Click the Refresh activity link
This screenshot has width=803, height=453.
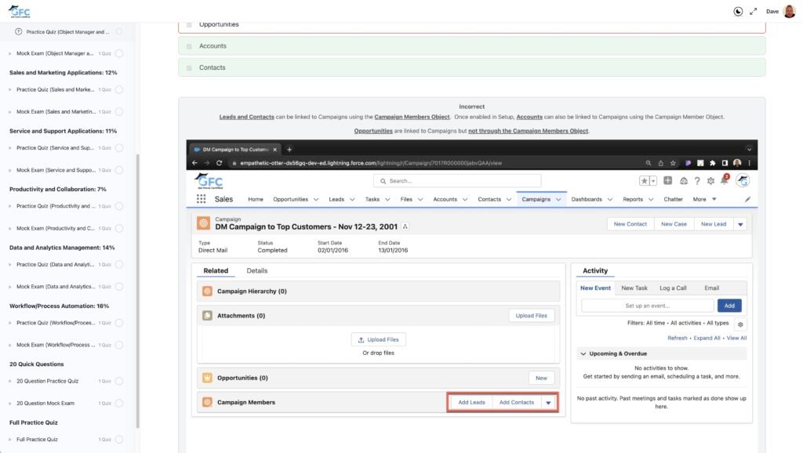(677, 339)
